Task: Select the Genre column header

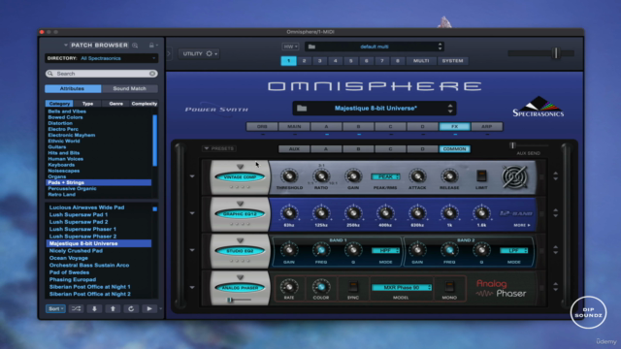Action: pos(115,104)
